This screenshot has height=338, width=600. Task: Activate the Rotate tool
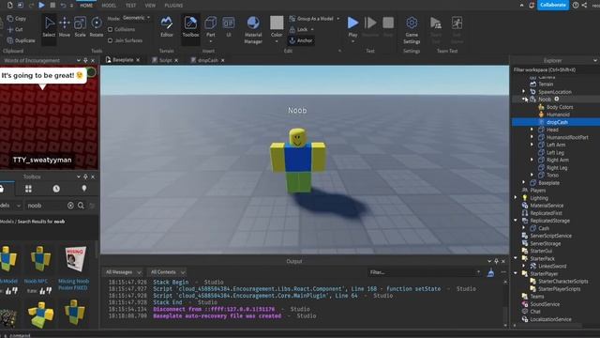(96, 27)
